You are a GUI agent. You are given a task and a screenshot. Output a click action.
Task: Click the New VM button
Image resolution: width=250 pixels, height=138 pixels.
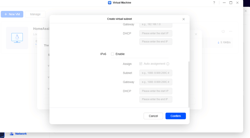click(x=12, y=14)
